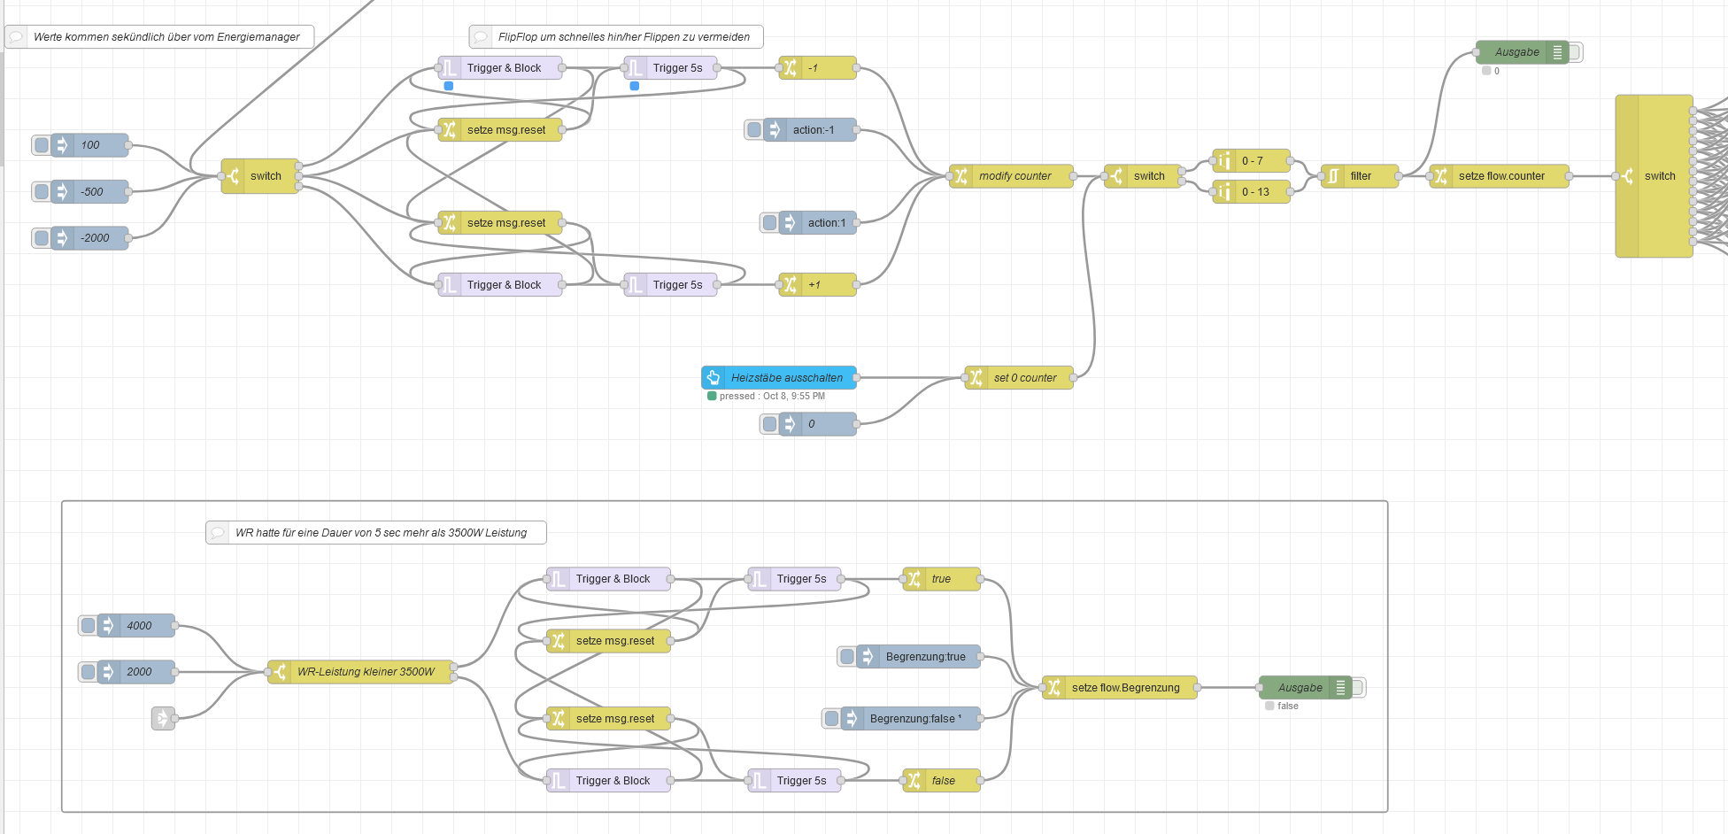Image resolution: width=1728 pixels, height=834 pixels.
Task: Click the arrow icon on the 100 inject node
Action: point(63,145)
